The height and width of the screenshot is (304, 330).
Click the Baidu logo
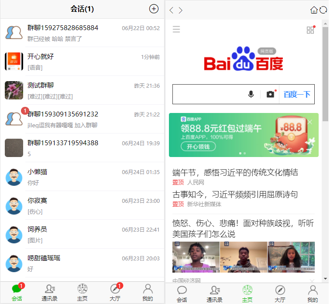point(244,59)
